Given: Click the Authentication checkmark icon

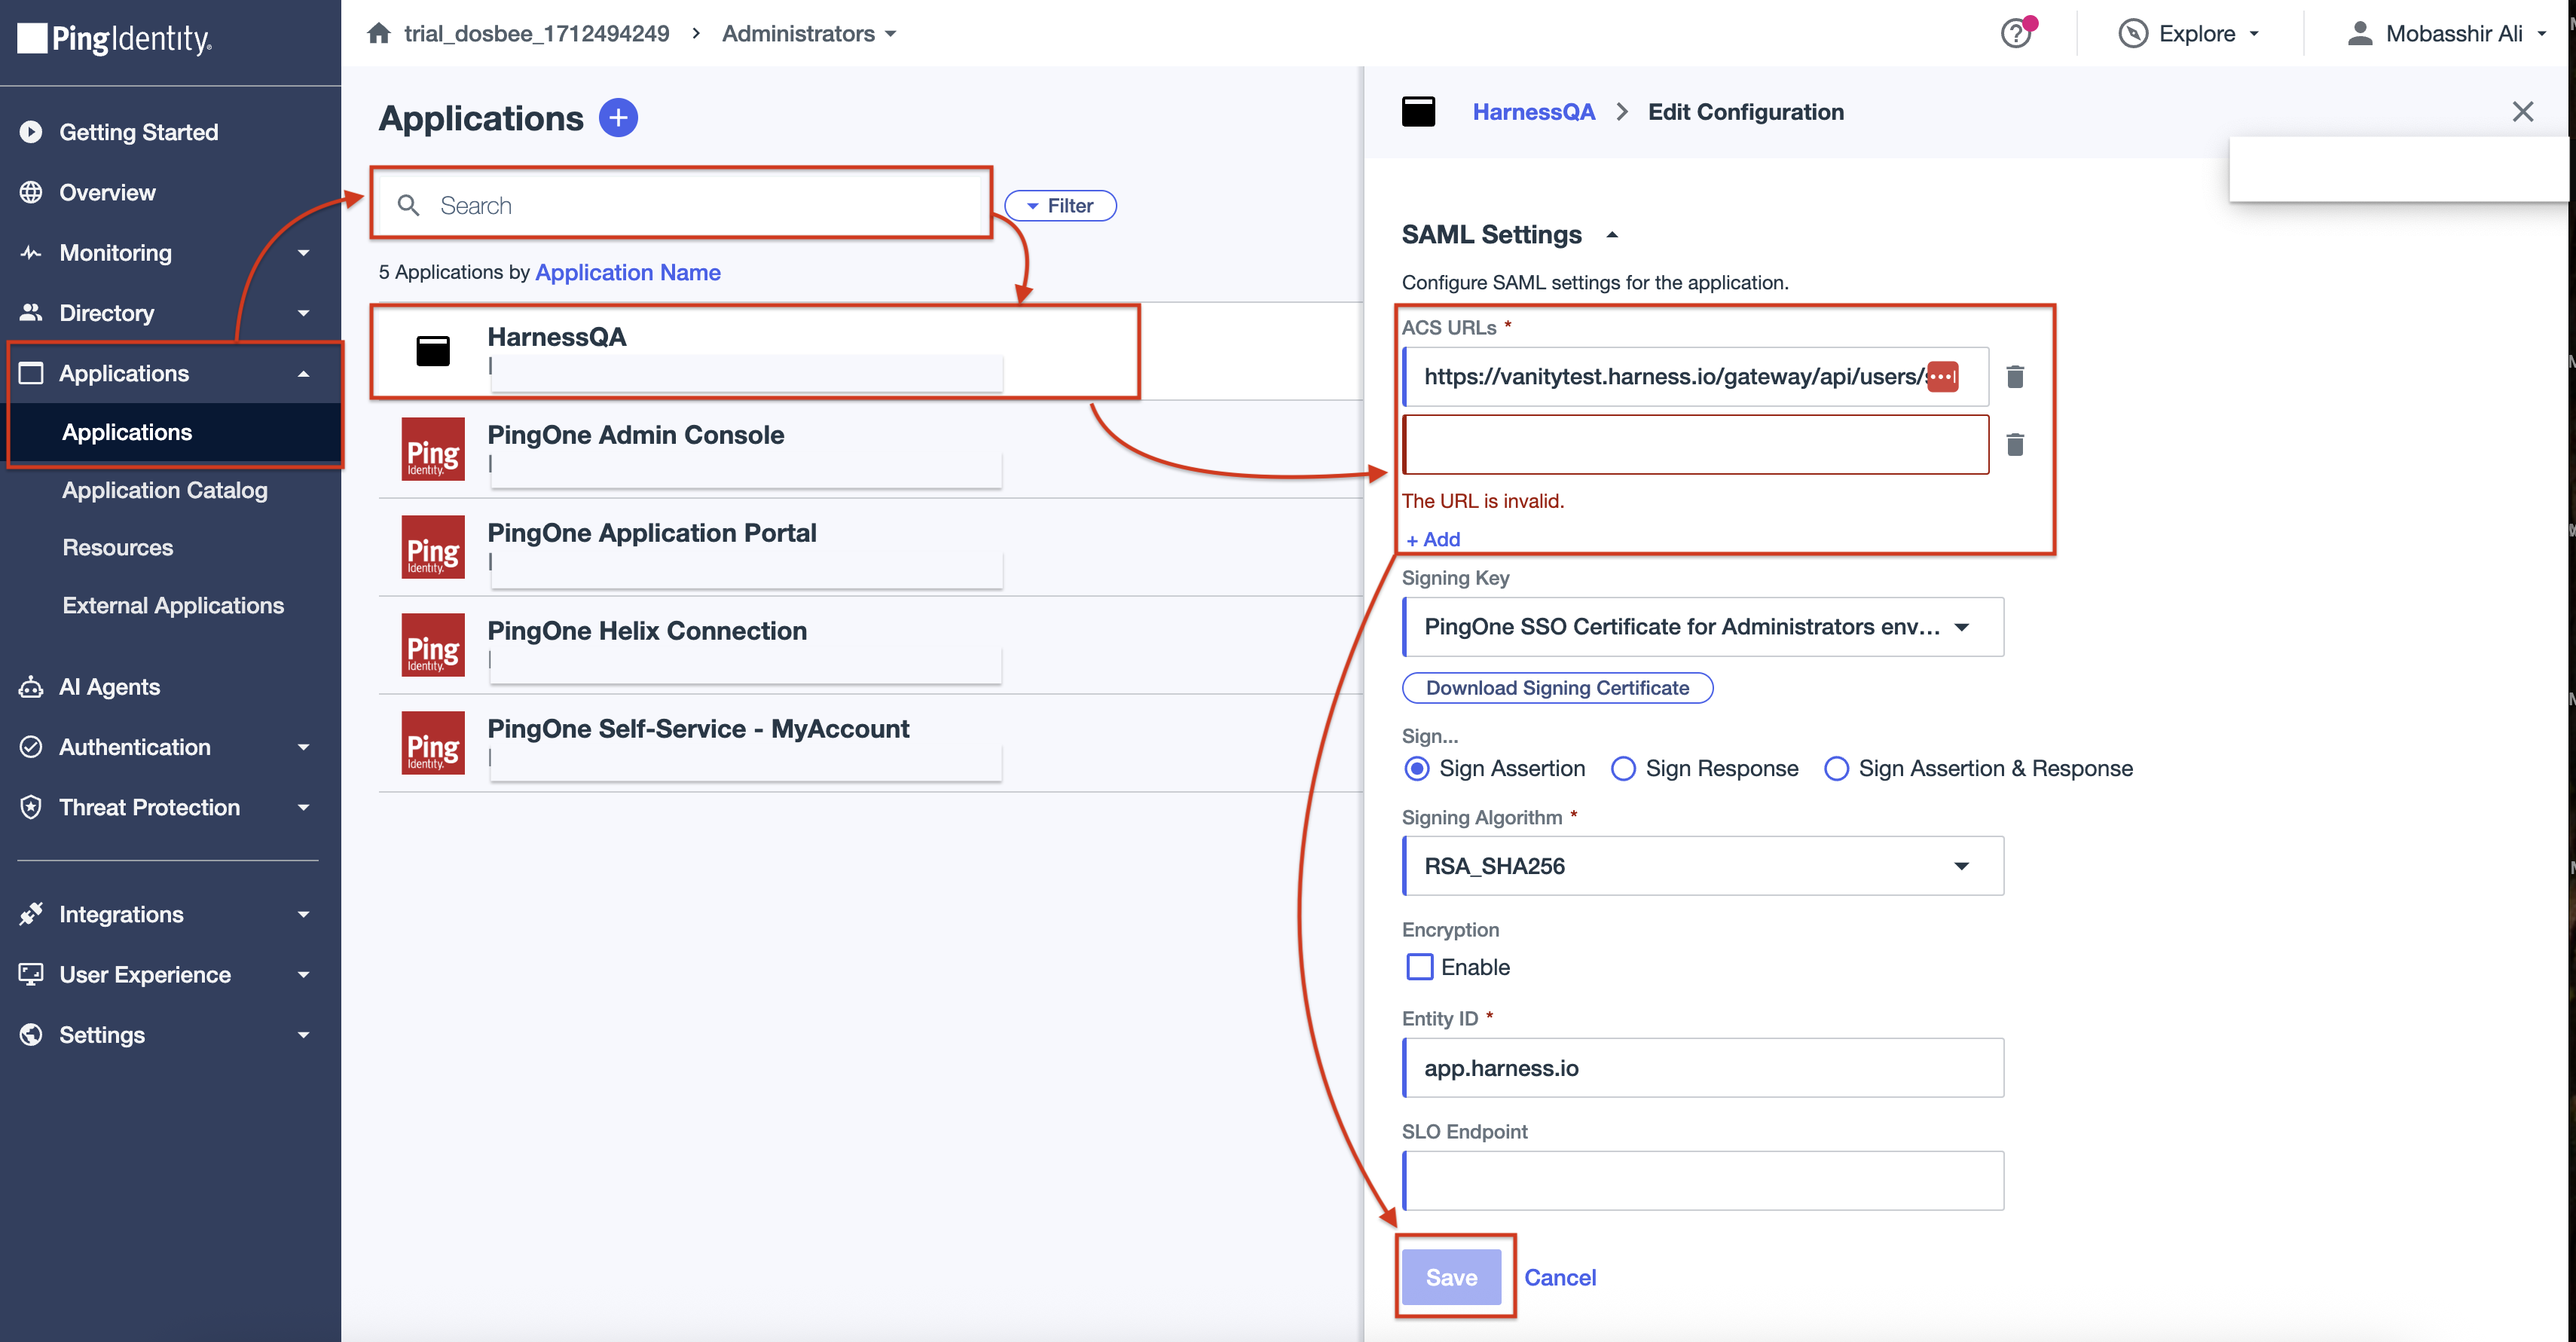Looking at the screenshot, I should click(x=31, y=747).
